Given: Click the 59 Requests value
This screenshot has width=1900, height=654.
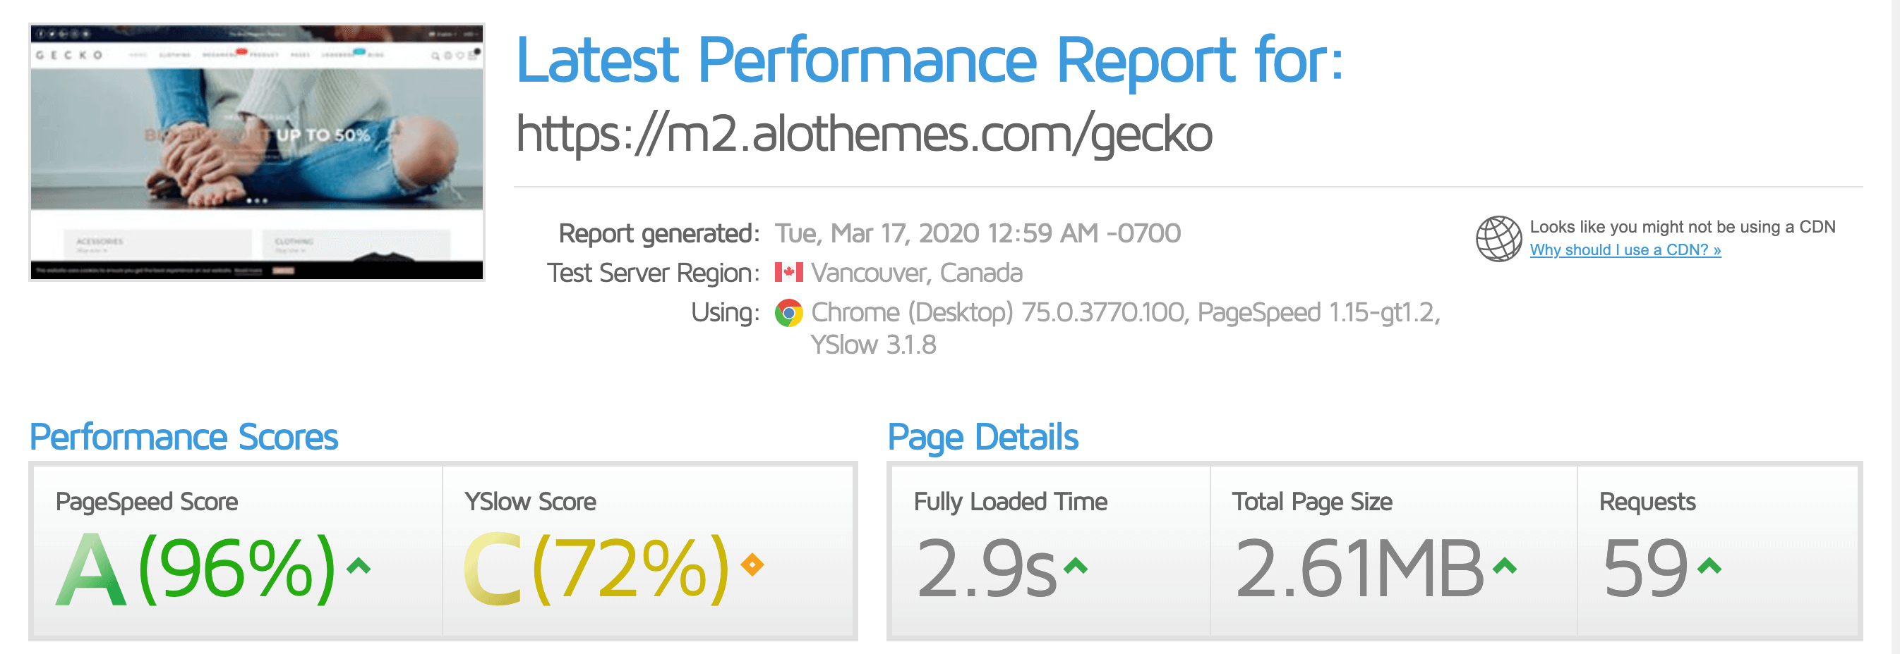Looking at the screenshot, I should click(1645, 569).
